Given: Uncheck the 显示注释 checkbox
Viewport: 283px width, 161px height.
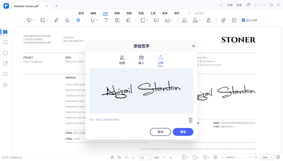Looking at the screenshot, I should point(243,20).
